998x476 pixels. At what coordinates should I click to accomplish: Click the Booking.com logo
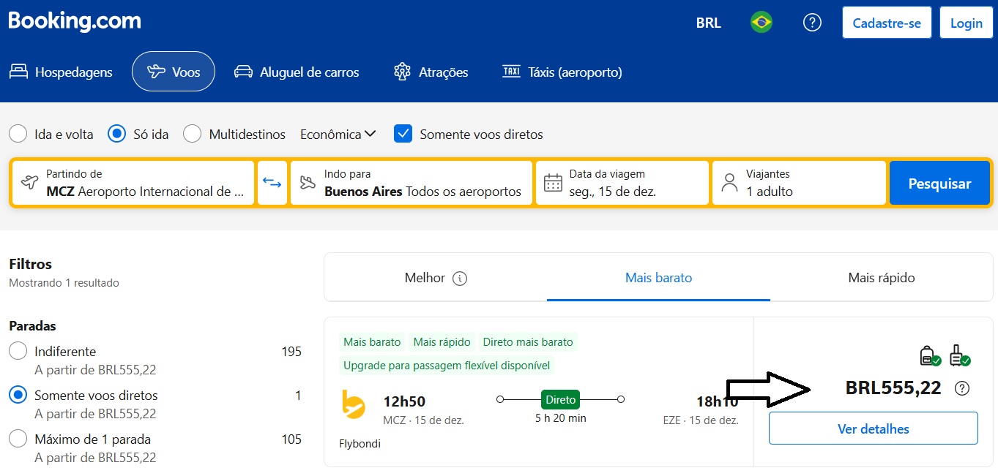point(75,22)
